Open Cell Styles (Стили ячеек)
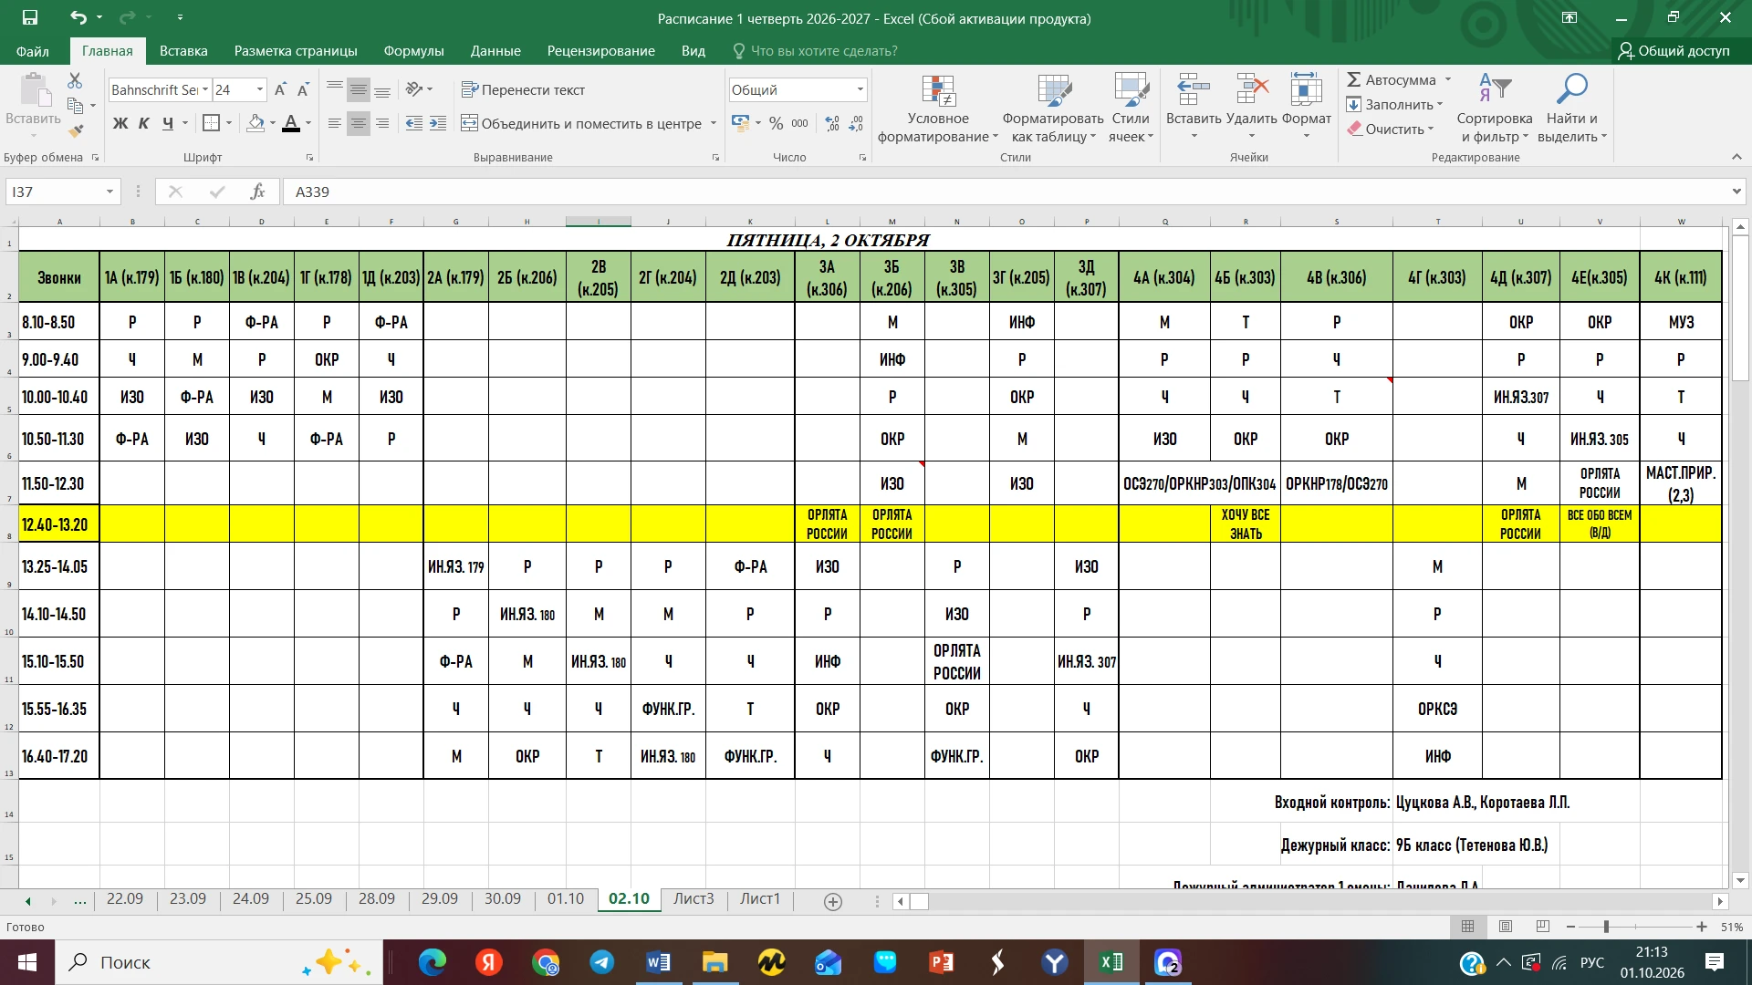The width and height of the screenshot is (1752, 985). coord(1131,109)
